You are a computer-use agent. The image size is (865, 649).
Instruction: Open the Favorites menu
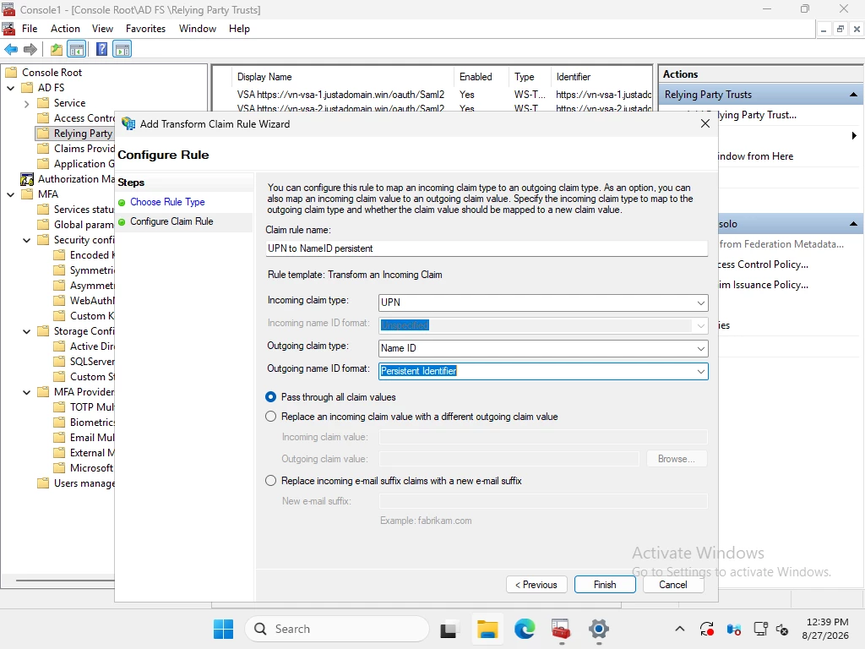145,29
